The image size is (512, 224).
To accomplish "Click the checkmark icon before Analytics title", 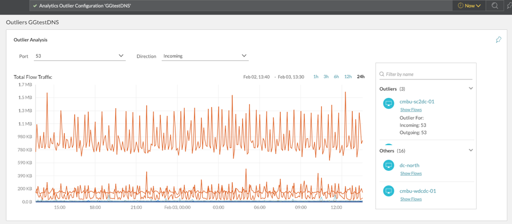I will 35,5.
